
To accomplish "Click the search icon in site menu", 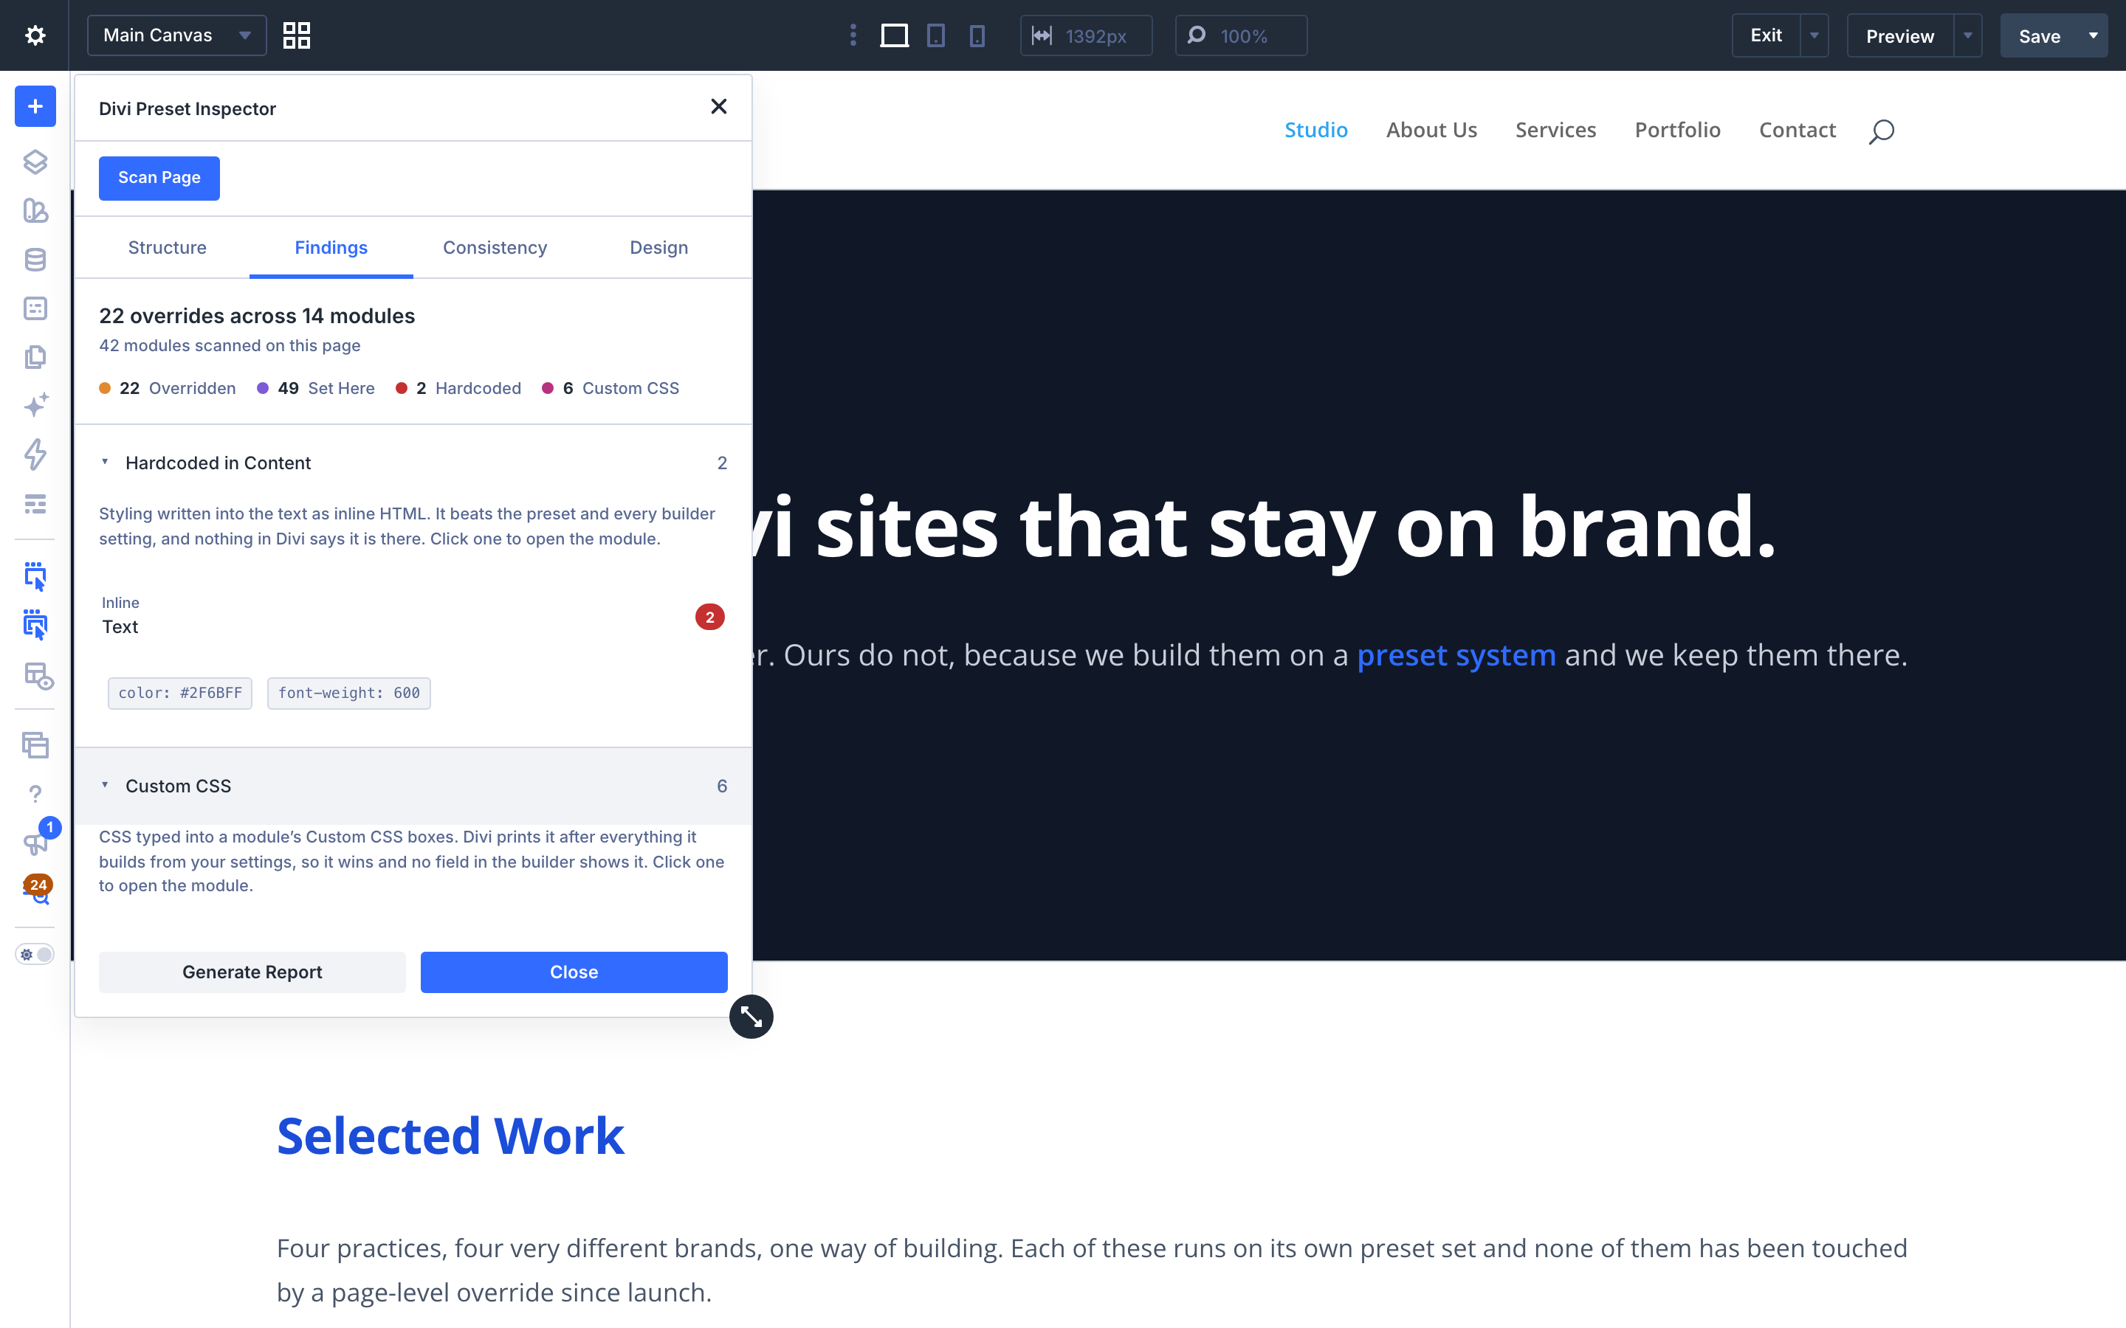I will [1881, 131].
